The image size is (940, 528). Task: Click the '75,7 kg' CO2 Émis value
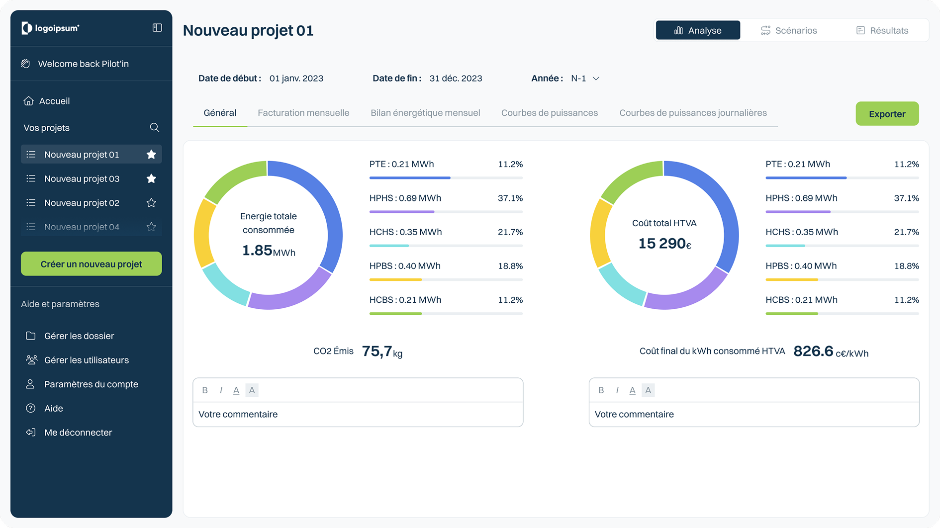(382, 352)
